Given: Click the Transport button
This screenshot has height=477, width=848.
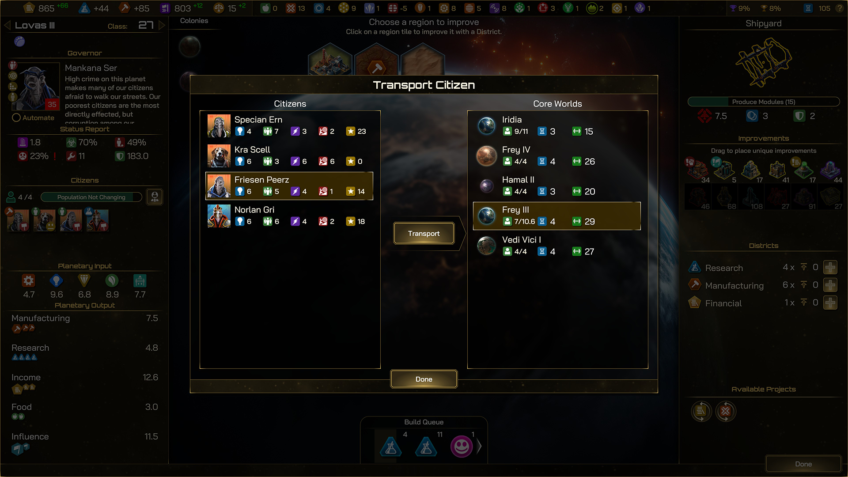Looking at the screenshot, I should pyautogui.click(x=424, y=233).
